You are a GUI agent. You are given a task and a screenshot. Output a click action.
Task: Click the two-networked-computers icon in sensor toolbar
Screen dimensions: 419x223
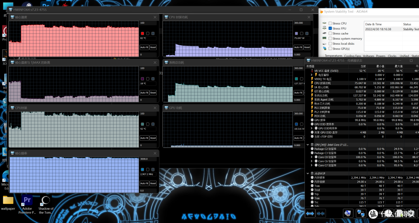click(x=361, y=213)
